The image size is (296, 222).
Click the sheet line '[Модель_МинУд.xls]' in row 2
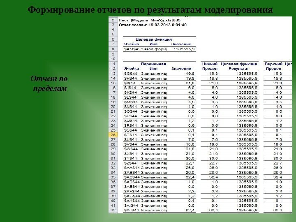(150, 20)
